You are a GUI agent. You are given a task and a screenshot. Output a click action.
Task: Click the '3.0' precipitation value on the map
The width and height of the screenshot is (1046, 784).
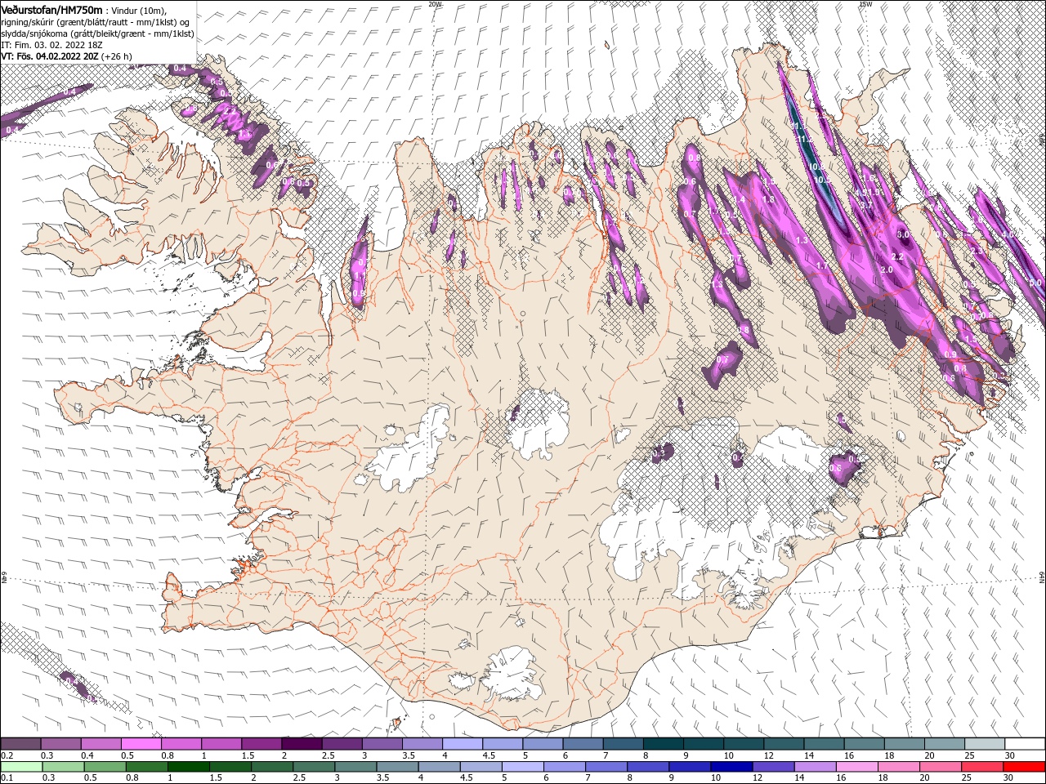[x=903, y=234]
